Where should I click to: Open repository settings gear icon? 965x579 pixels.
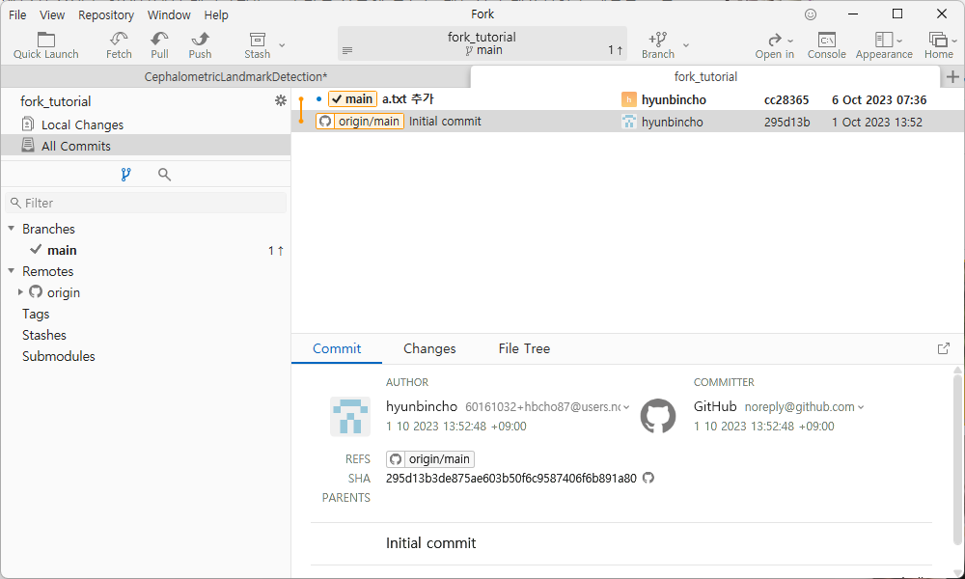point(281,100)
